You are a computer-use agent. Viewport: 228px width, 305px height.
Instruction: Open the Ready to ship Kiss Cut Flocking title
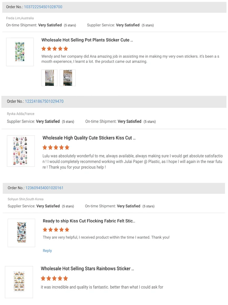pyautogui.click(x=89, y=221)
